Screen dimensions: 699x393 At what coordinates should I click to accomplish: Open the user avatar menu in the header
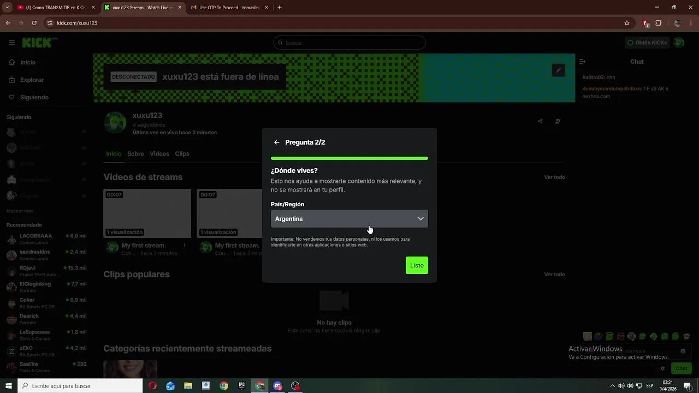679,43
